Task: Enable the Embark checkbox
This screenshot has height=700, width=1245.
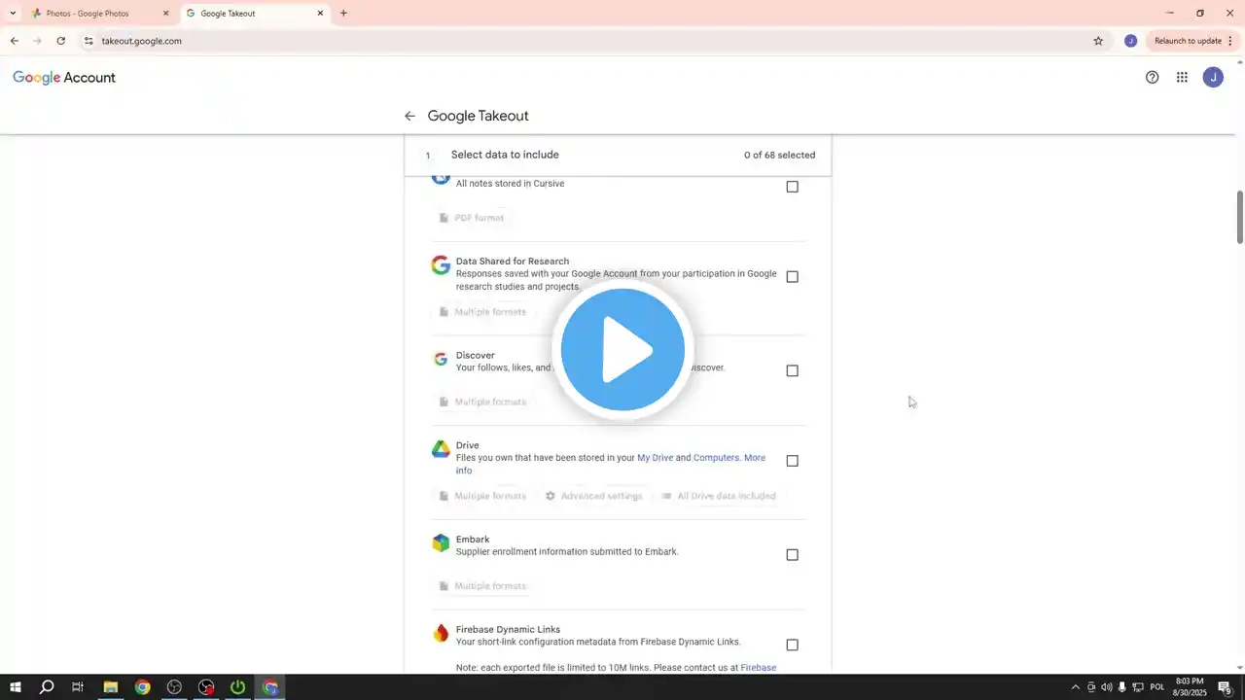Action: [792, 555]
